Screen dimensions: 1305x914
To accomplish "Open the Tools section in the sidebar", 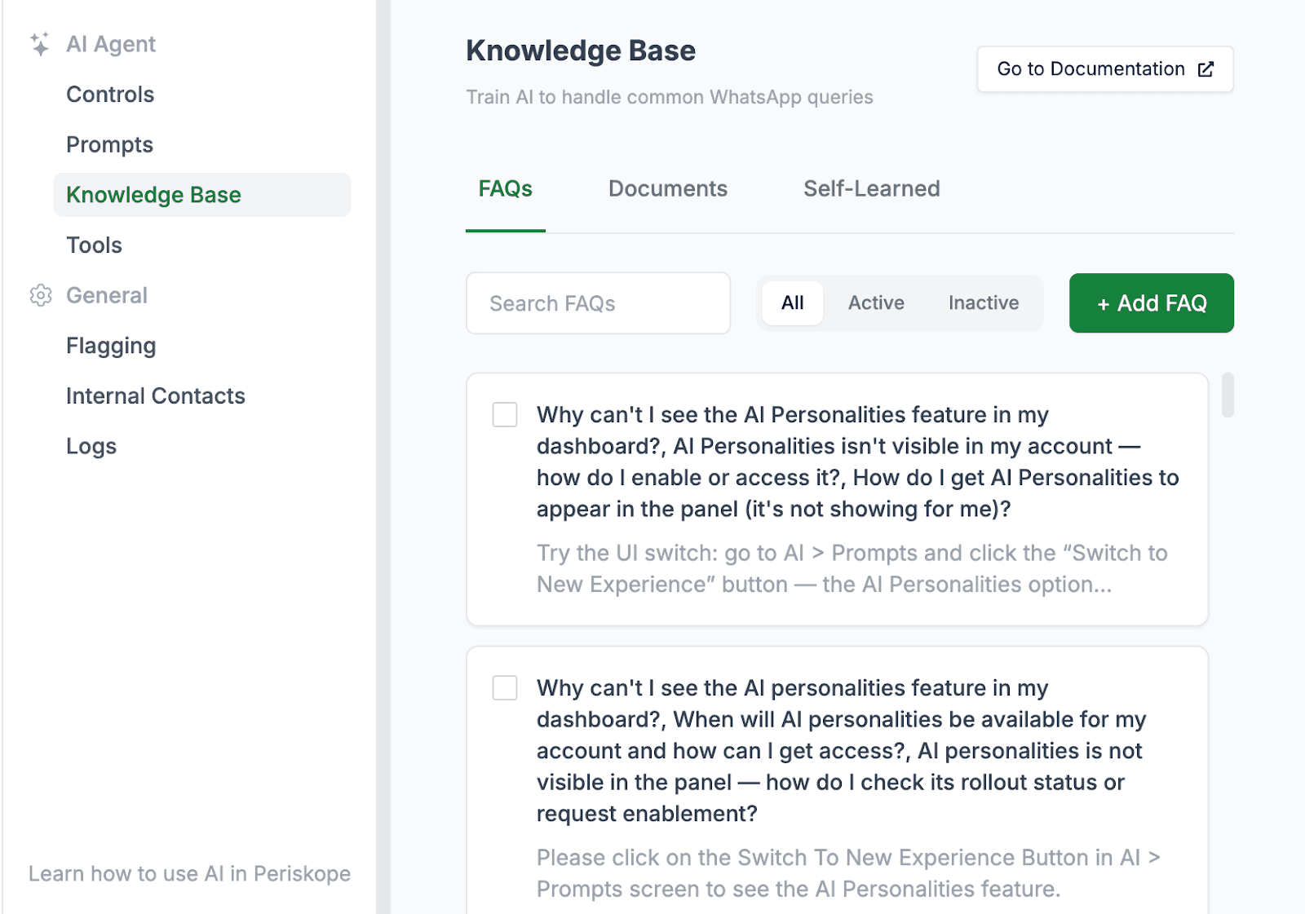I will click(93, 245).
